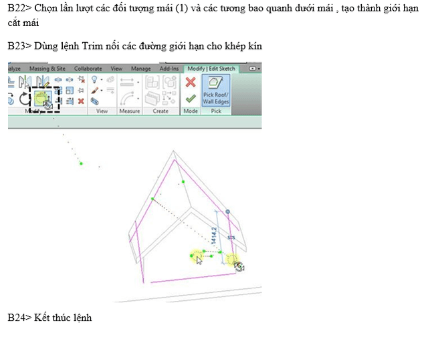Click the 1414.2 dimension value
The image size is (428, 341).
(214, 236)
